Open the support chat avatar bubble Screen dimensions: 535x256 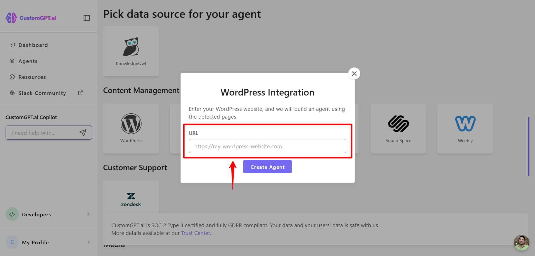pos(521,242)
